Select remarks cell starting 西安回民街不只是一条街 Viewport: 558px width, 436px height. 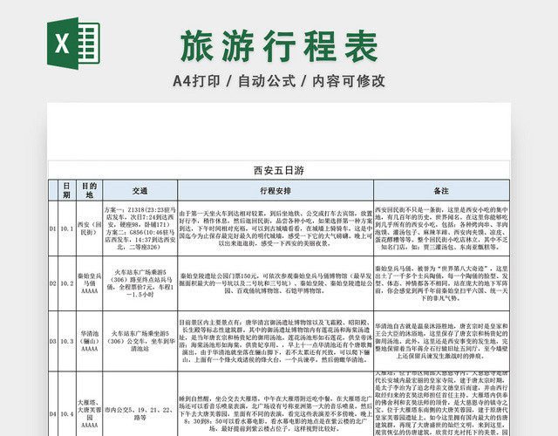tap(441, 228)
